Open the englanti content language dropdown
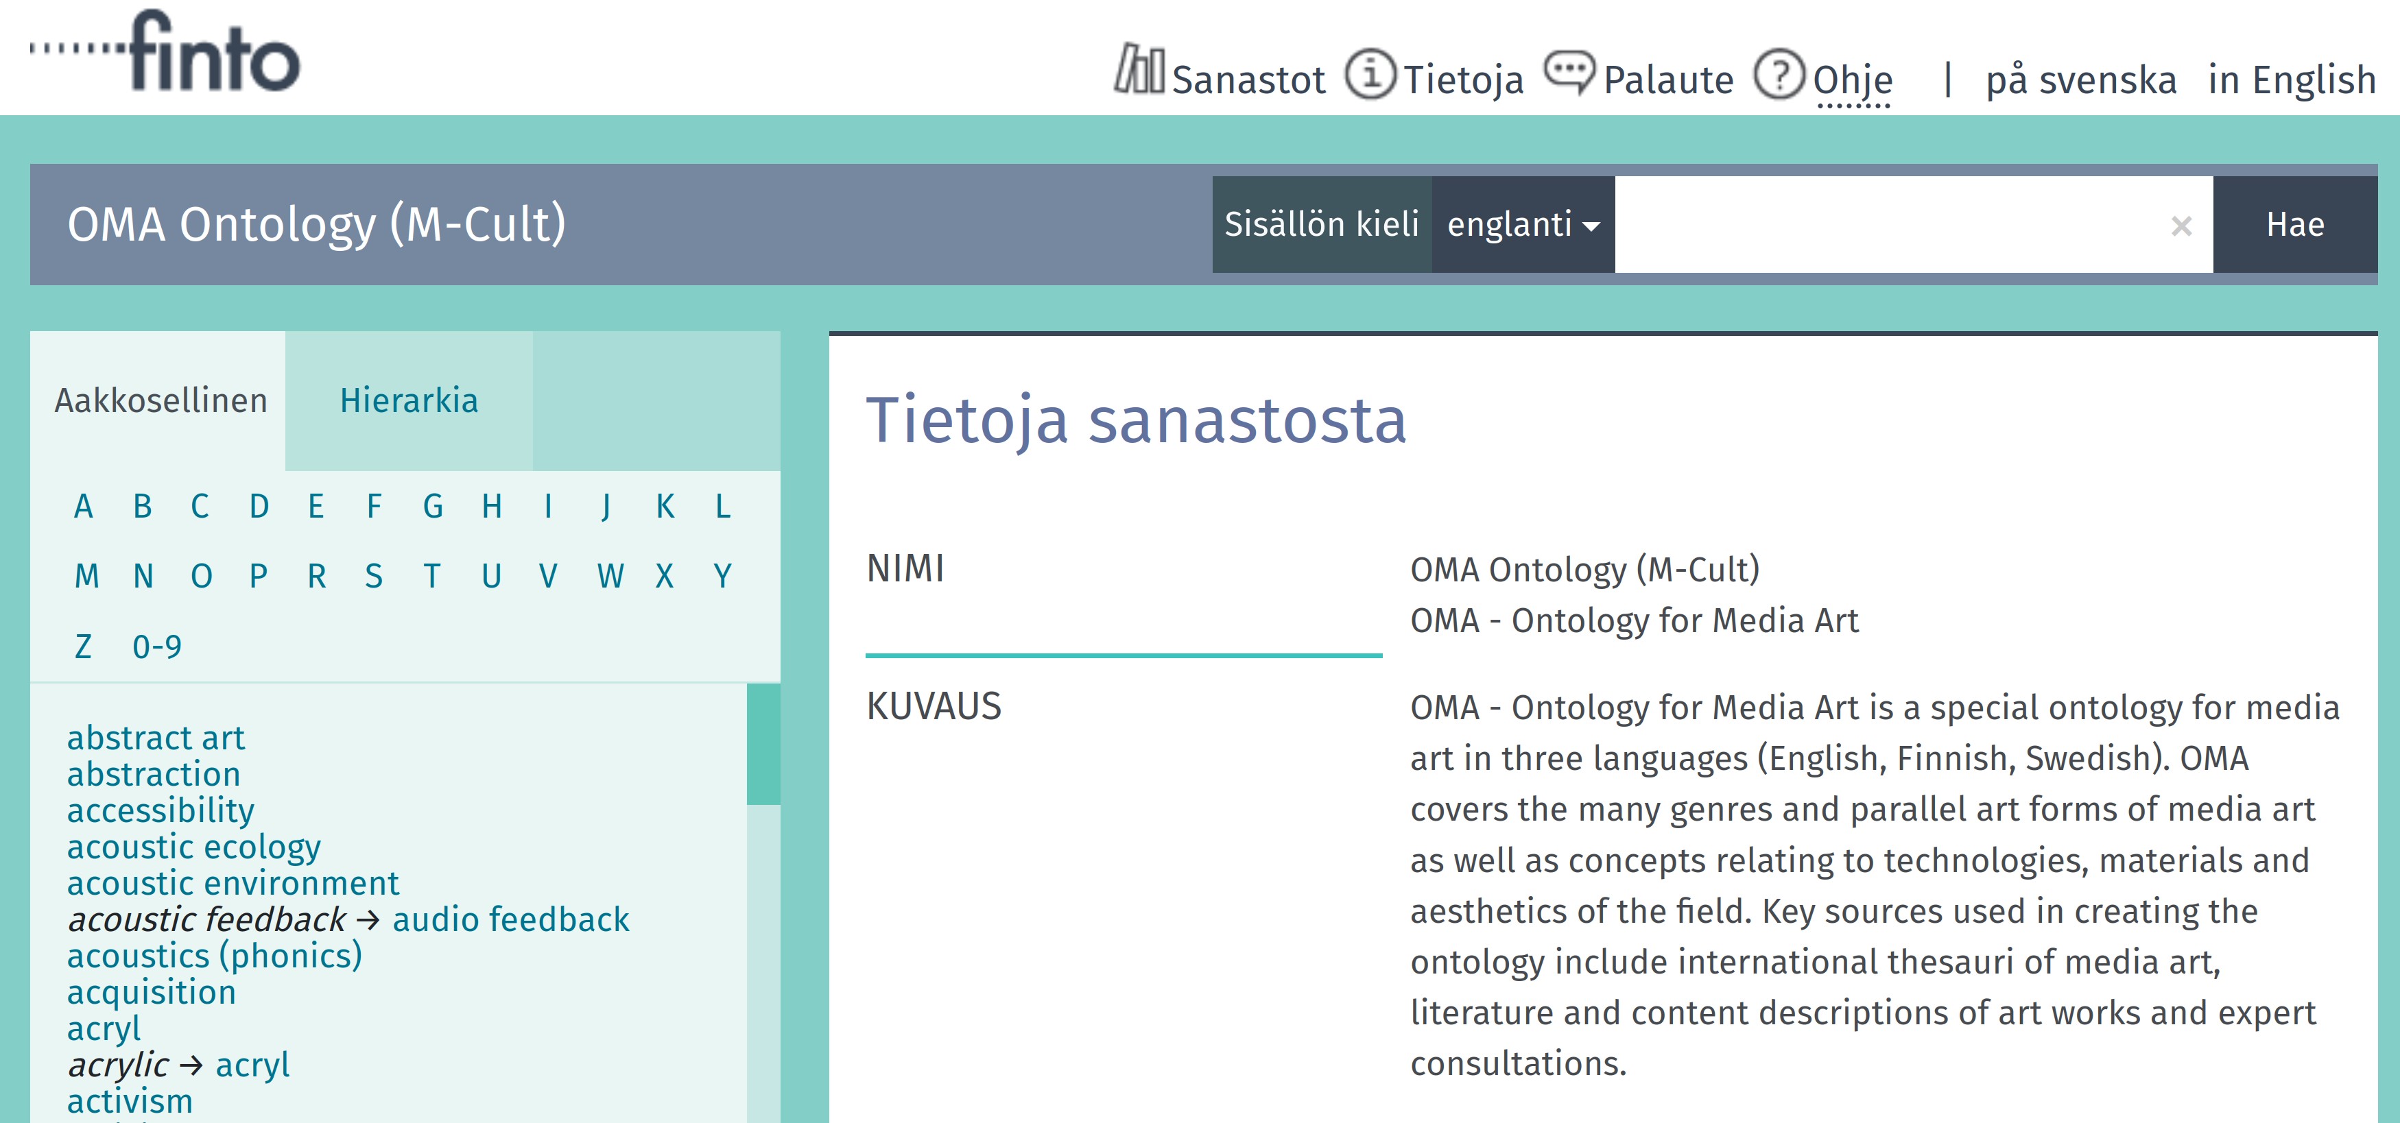 tap(1522, 224)
